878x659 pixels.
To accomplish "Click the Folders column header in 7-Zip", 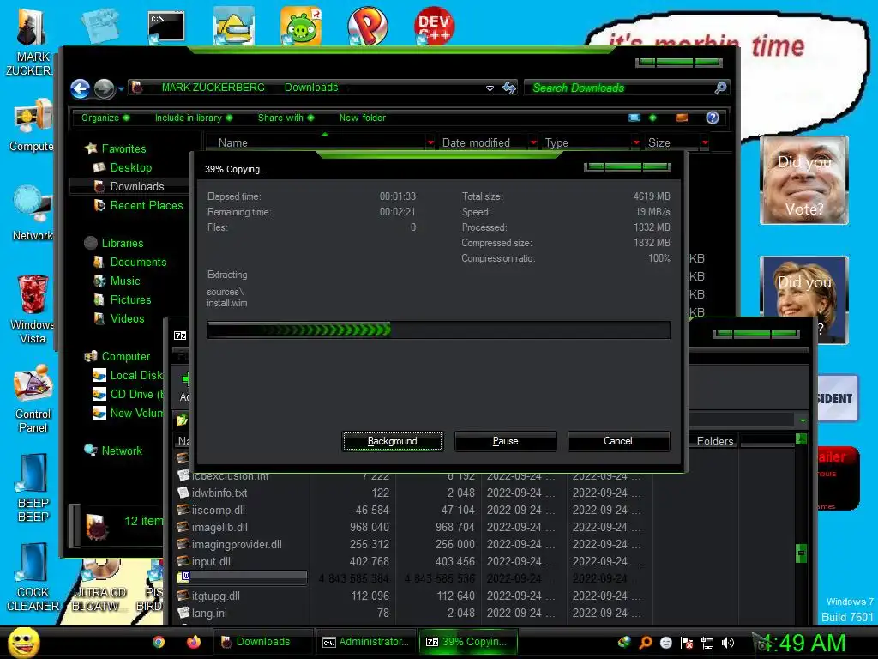I will click(714, 441).
